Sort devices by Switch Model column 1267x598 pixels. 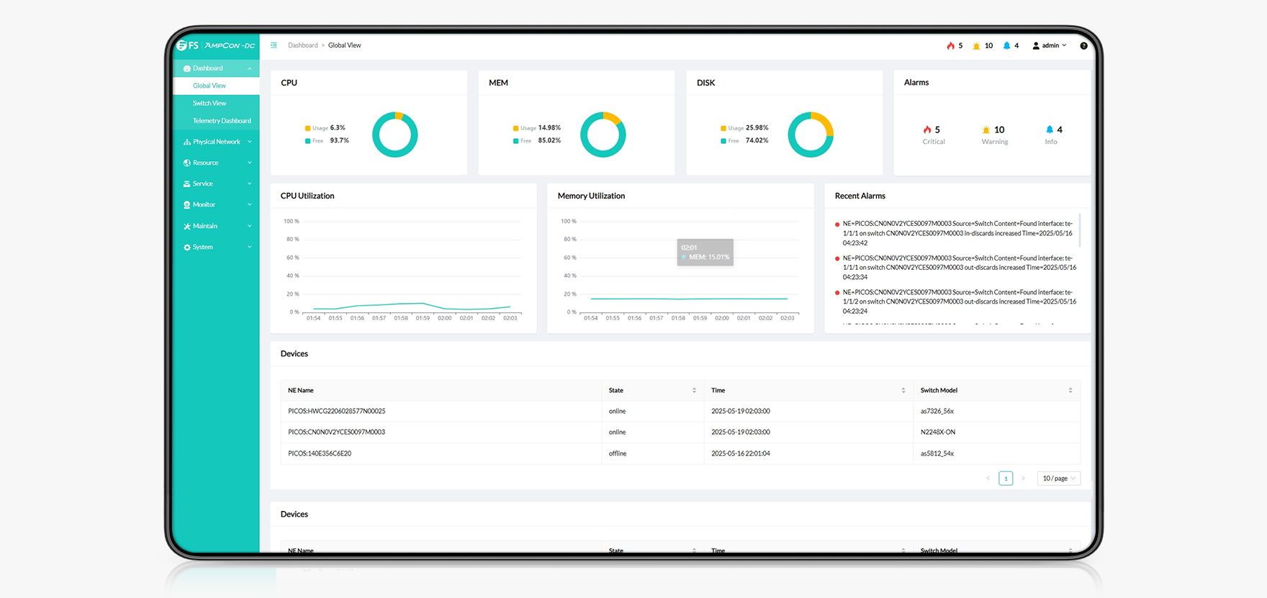point(1070,390)
